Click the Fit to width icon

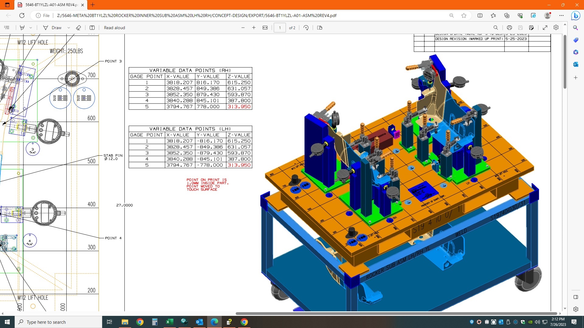(x=265, y=28)
